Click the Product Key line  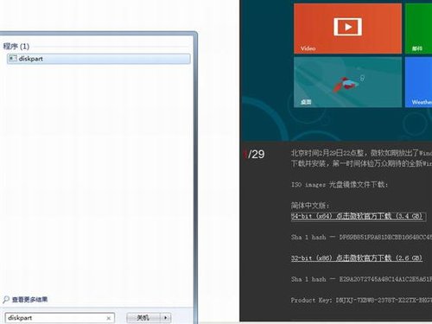[361, 300]
